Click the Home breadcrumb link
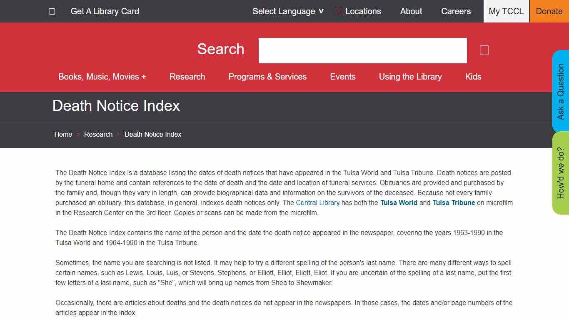Image resolution: width=569 pixels, height=320 pixels. coord(63,134)
